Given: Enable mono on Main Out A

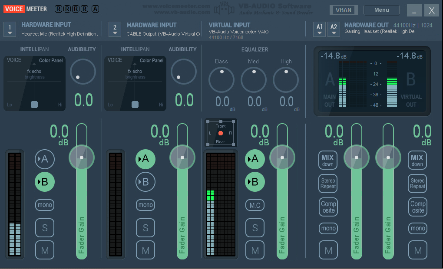Looking at the screenshot, I should point(328,228).
